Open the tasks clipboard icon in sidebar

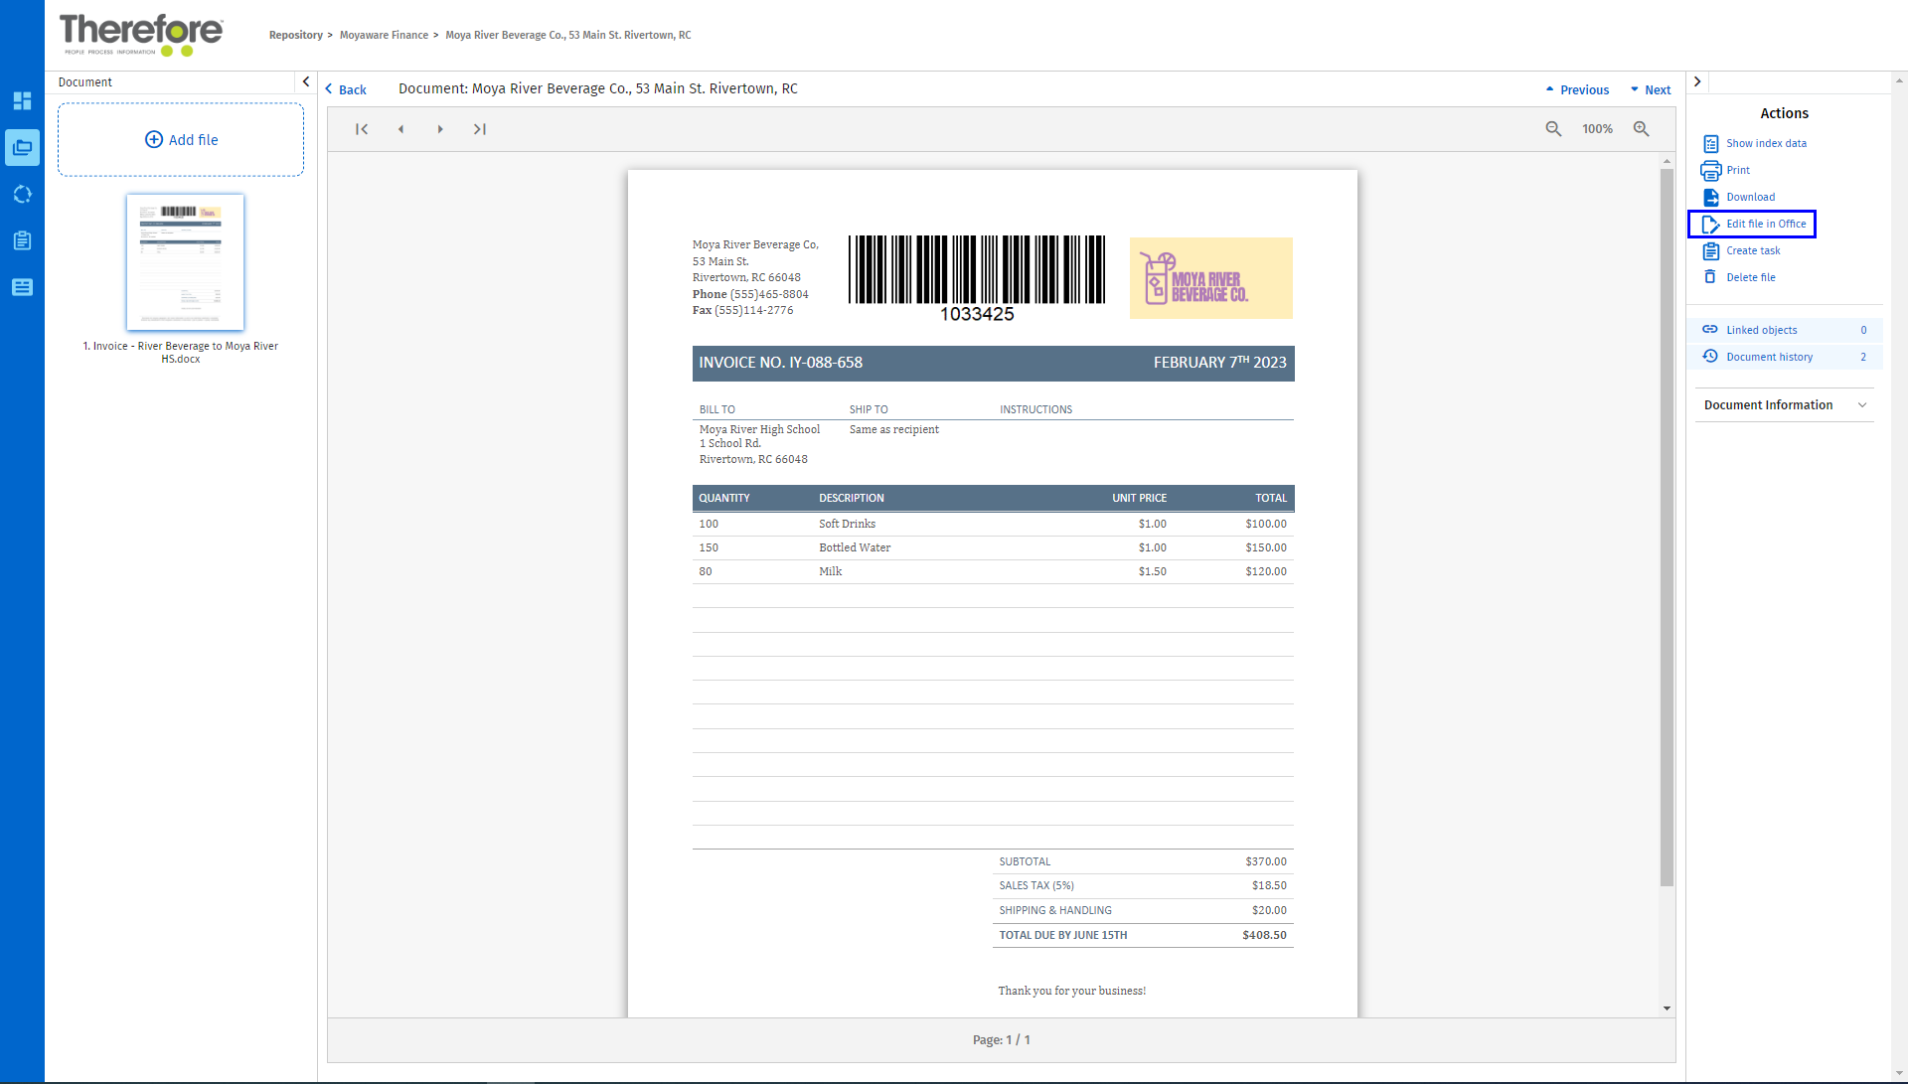coord(22,240)
